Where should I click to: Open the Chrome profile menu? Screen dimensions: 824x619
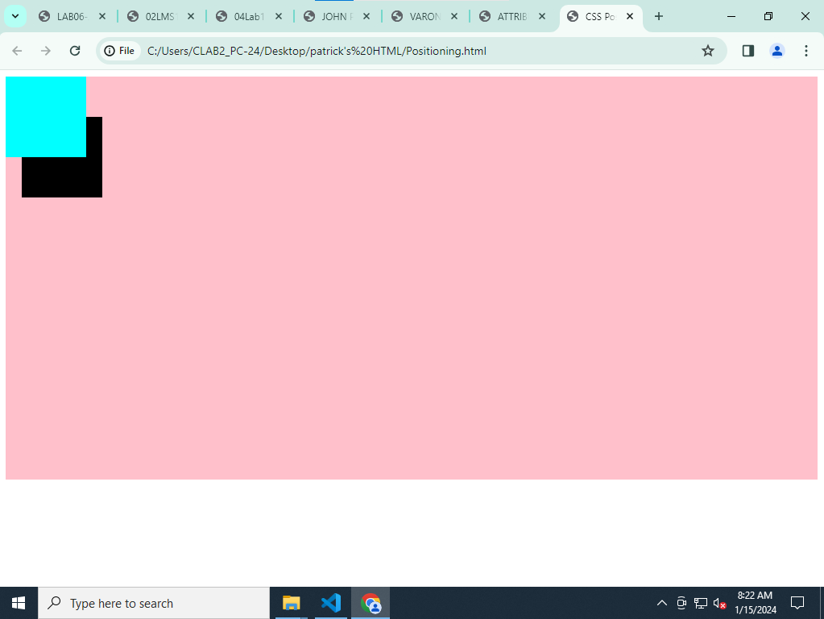tap(777, 51)
